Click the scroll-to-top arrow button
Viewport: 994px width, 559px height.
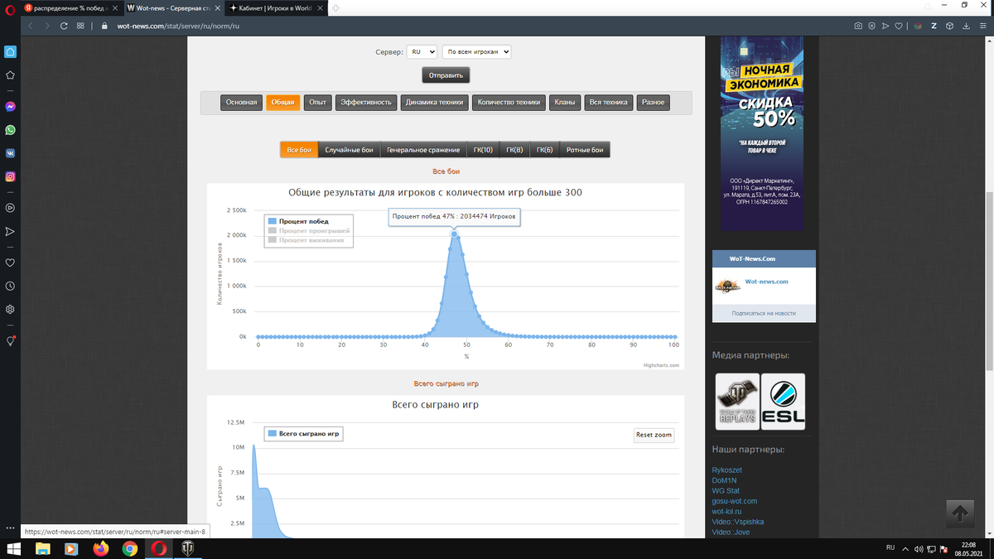[x=960, y=513]
